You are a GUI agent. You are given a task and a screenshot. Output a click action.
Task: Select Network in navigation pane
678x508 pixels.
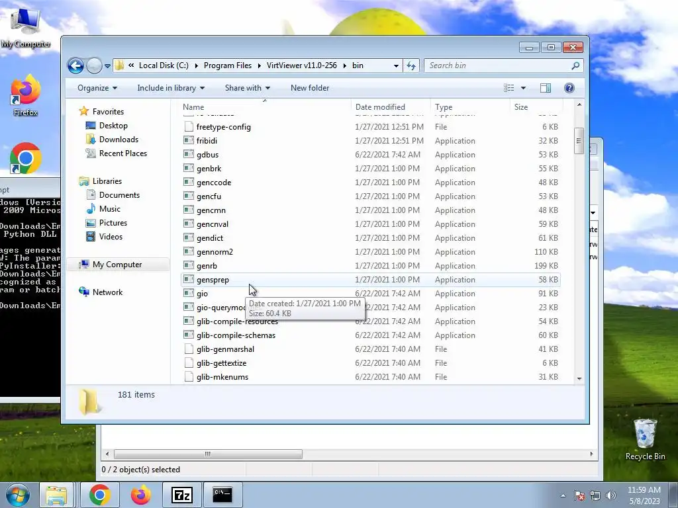pos(107,292)
